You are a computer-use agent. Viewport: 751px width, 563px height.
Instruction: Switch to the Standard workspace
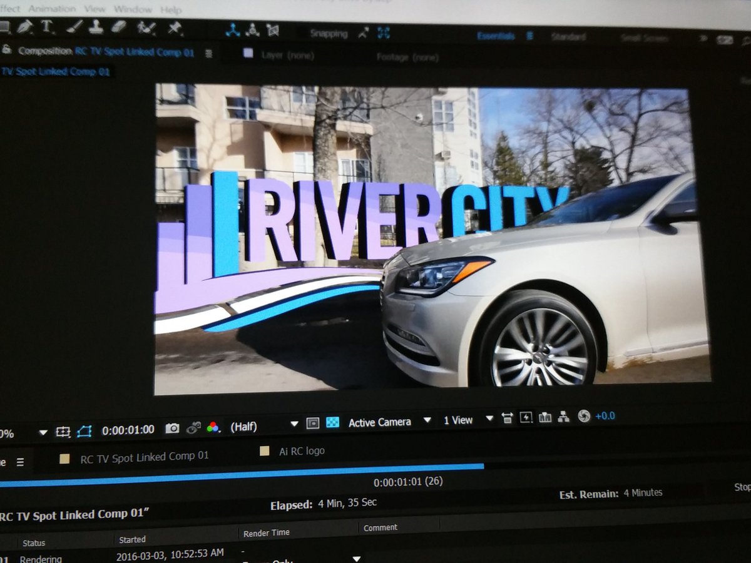[568, 38]
